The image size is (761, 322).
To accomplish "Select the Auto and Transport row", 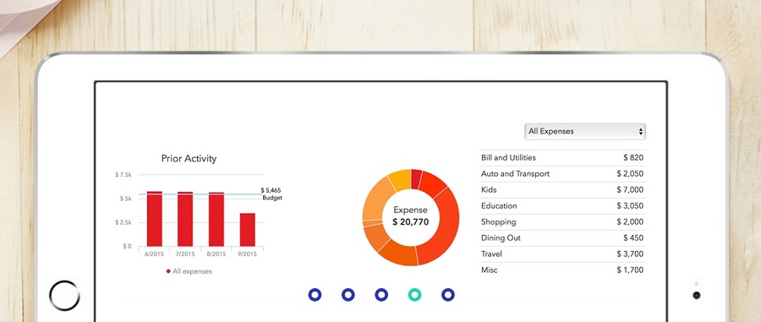I will 562,173.
